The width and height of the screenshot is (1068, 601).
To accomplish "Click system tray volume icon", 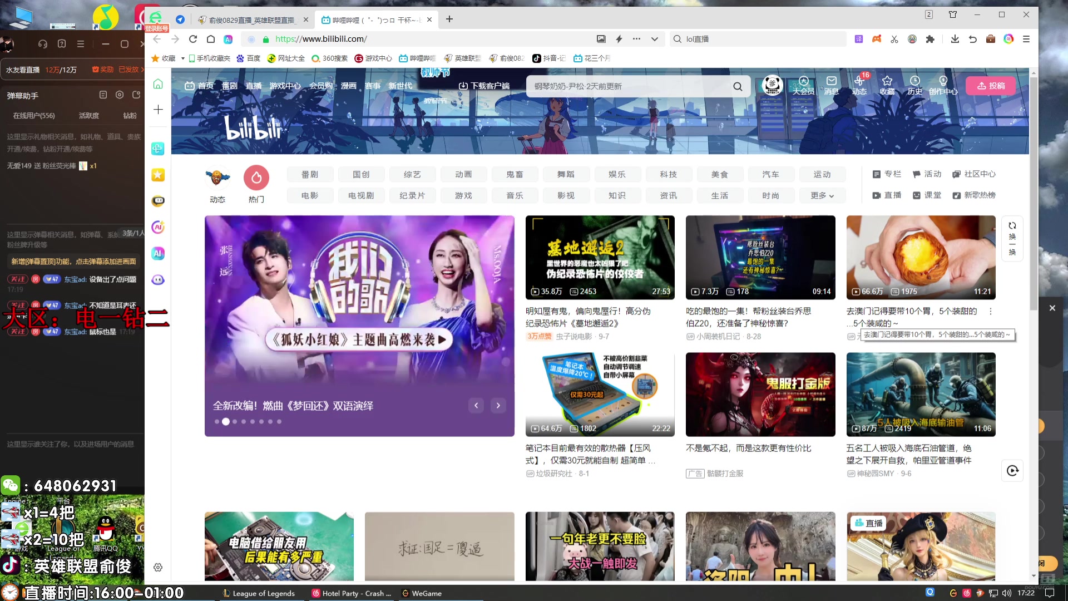I will click(1007, 593).
